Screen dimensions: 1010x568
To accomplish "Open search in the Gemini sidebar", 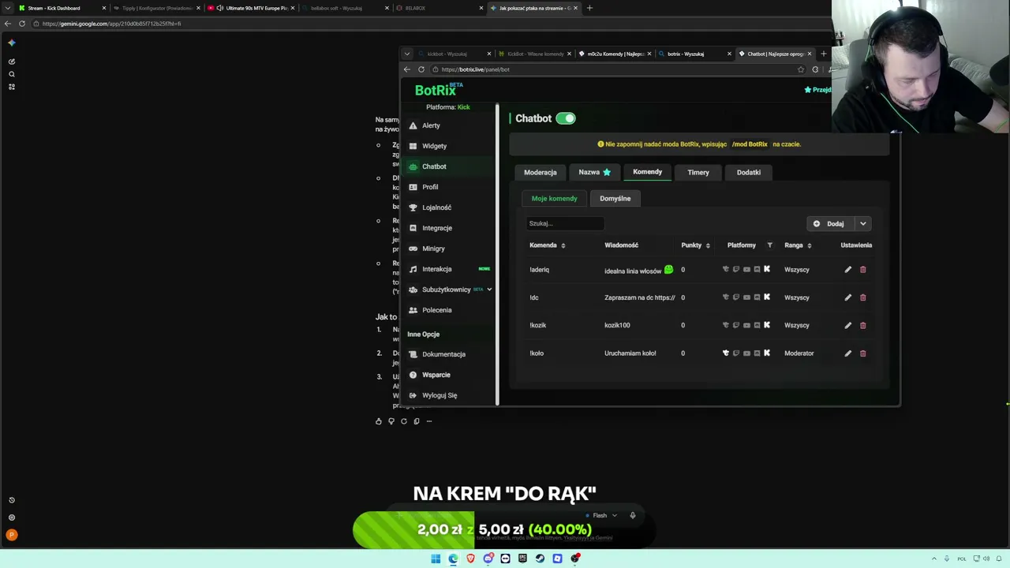I will (x=12, y=74).
